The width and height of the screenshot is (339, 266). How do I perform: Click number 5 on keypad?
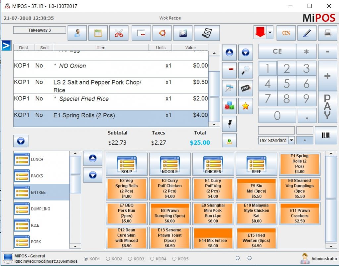pos(286,84)
